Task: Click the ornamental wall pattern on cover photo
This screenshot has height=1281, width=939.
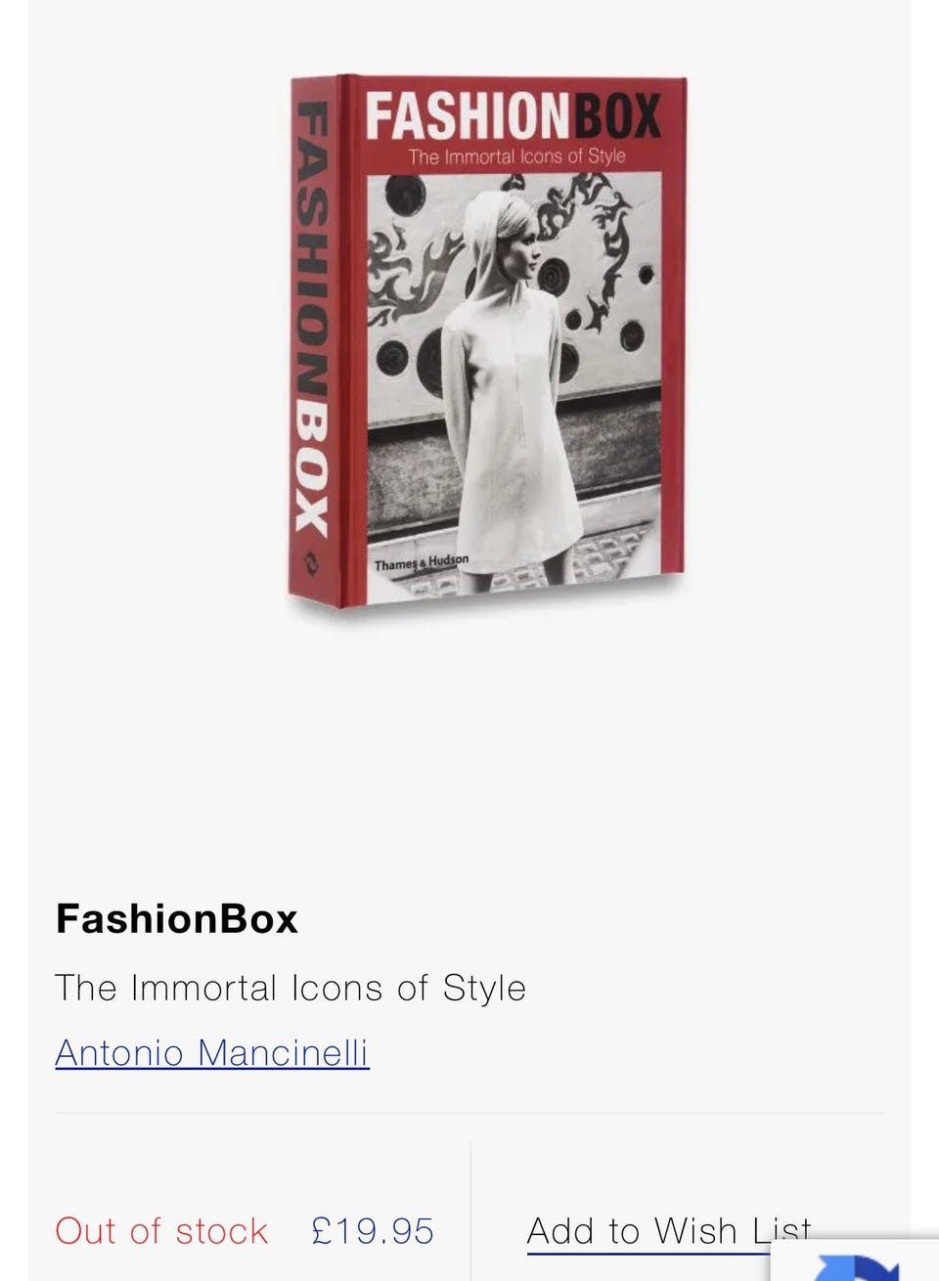Action: 411,264
